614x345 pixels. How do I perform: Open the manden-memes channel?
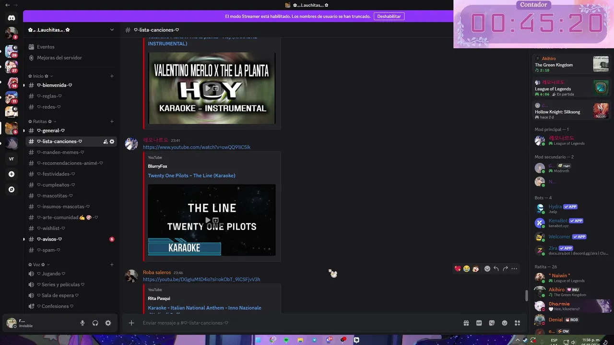tap(71, 152)
